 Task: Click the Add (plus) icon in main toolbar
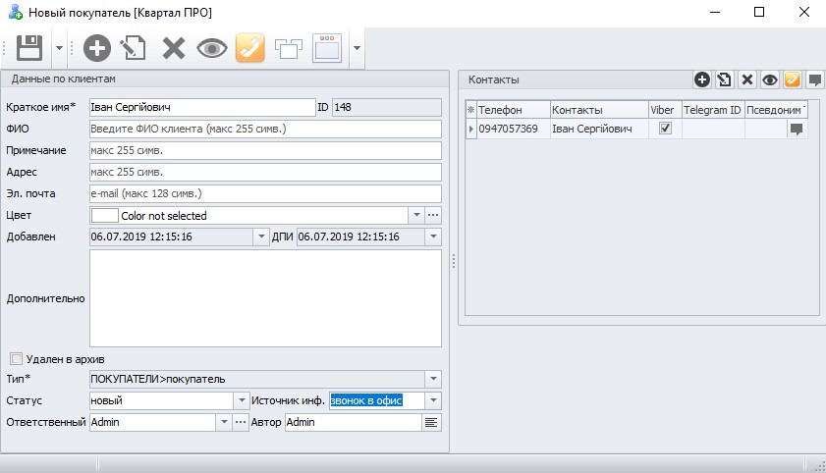96,47
